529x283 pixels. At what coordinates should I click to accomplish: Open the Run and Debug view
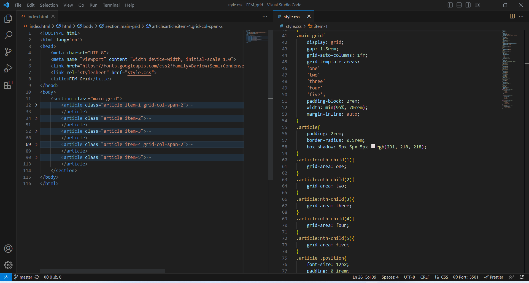pos(8,68)
